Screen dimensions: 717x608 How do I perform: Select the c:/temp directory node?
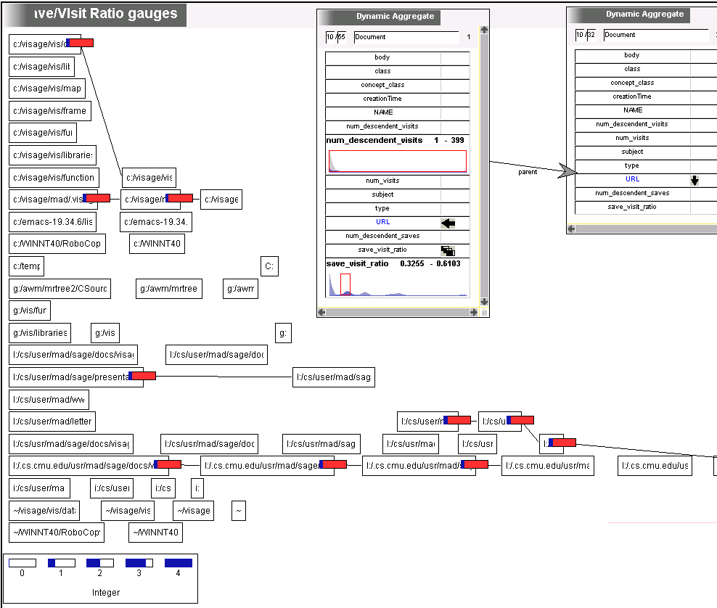[26, 266]
